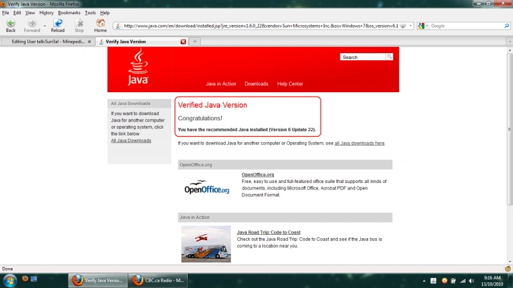The image size is (513, 288).
Task: Click the scrollbar down arrow
Action: pos(509,262)
